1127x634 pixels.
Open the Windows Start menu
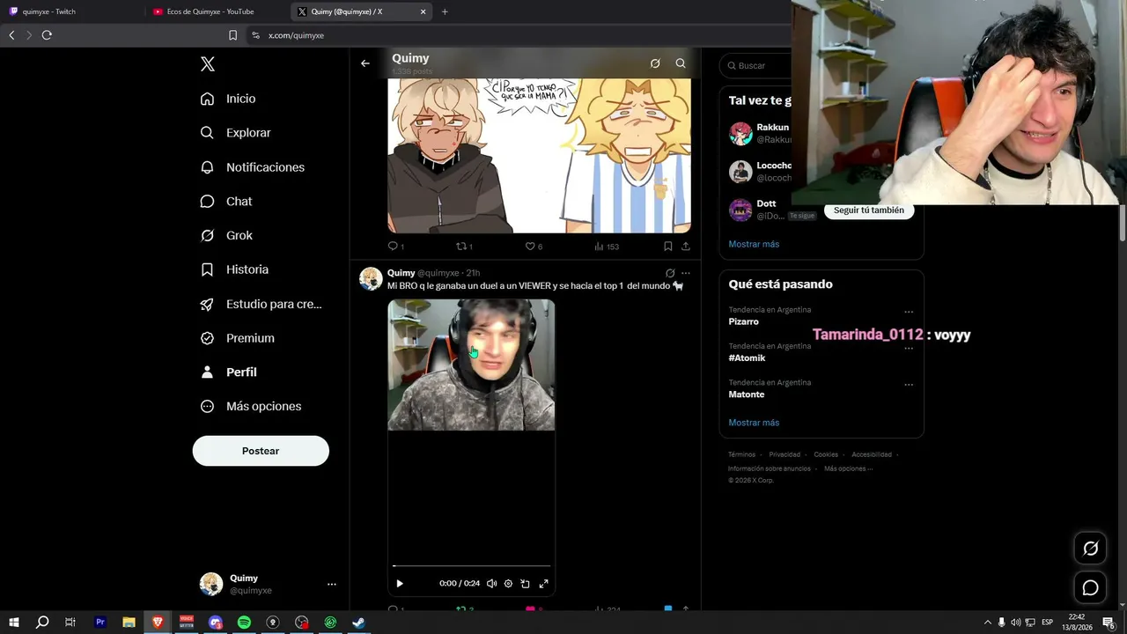click(13, 623)
